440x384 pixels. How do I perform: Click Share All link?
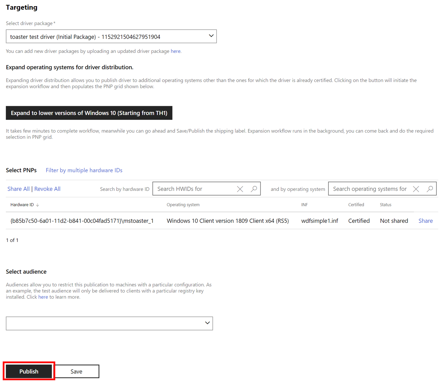click(18, 189)
